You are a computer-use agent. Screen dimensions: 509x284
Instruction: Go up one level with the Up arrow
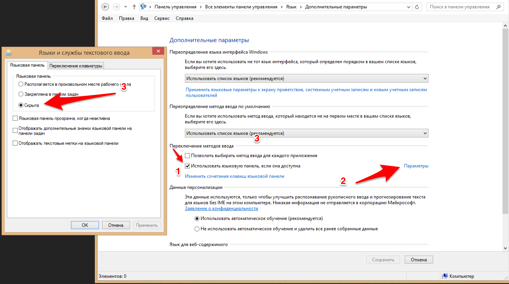tap(134, 7)
